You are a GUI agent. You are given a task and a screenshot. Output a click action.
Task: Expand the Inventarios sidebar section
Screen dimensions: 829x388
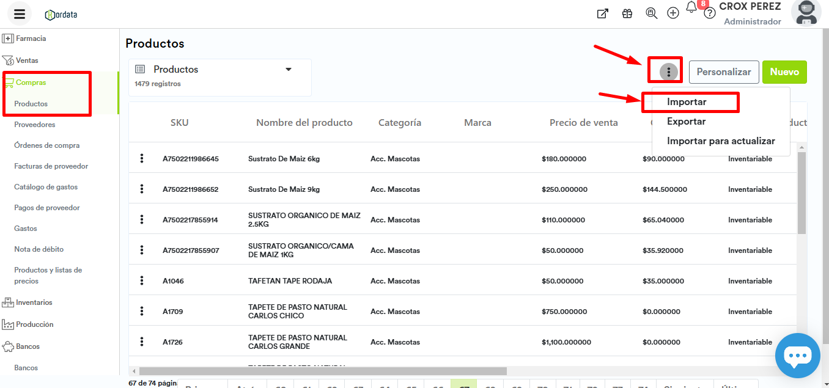click(34, 302)
